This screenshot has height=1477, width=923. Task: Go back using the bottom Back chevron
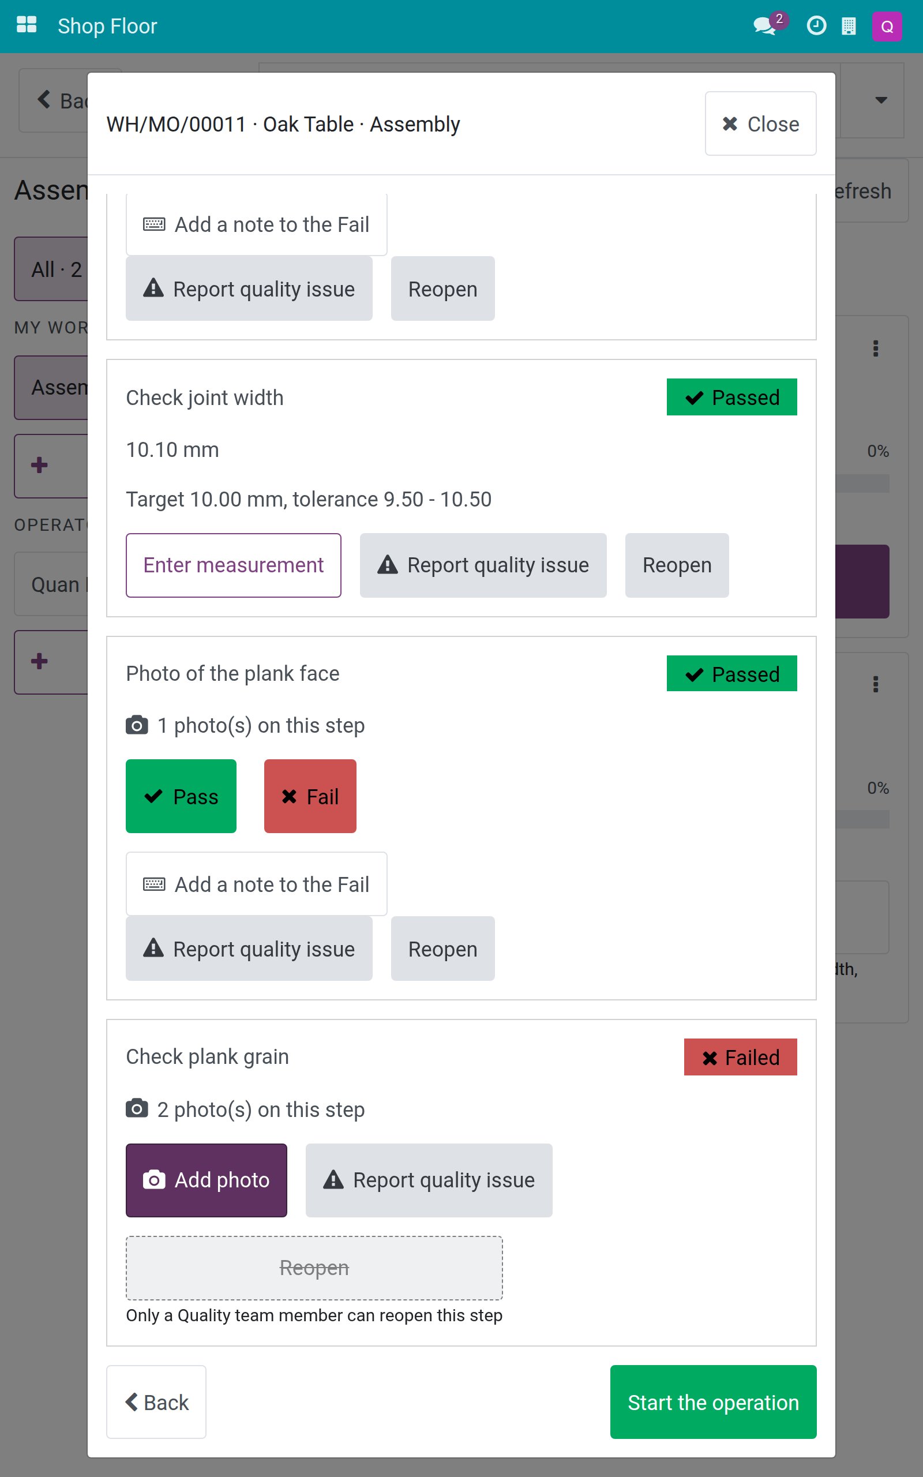click(x=156, y=1402)
